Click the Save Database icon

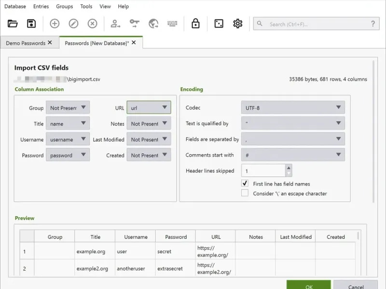(x=31, y=24)
